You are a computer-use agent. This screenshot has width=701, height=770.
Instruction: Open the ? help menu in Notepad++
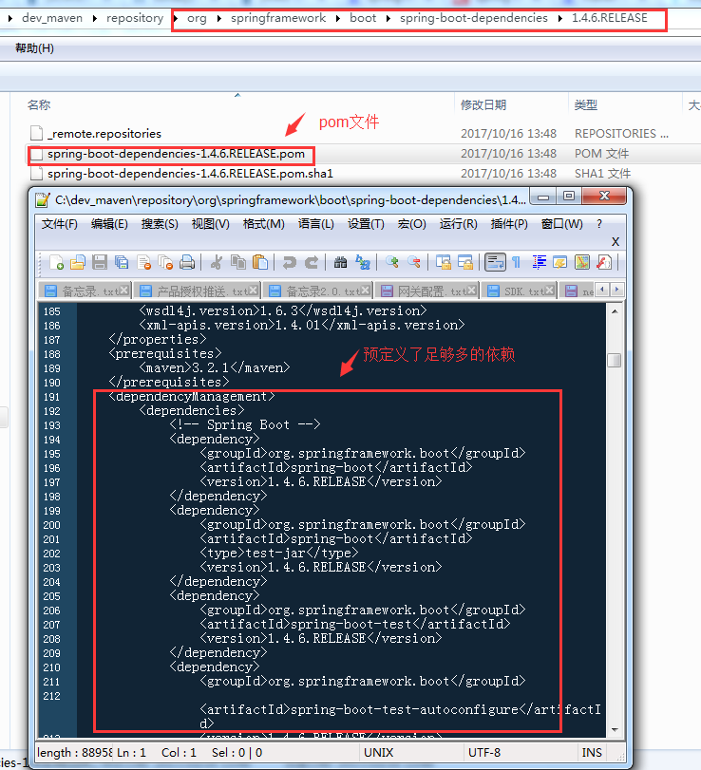click(x=599, y=224)
